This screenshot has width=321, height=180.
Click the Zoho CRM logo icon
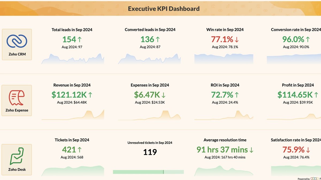[17, 42]
